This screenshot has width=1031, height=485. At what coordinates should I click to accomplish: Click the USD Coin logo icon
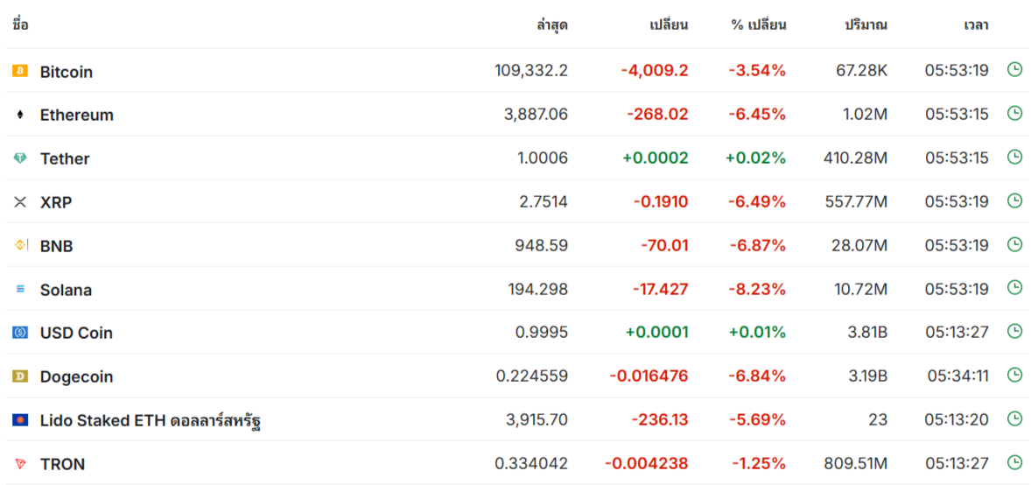tap(20, 333)
